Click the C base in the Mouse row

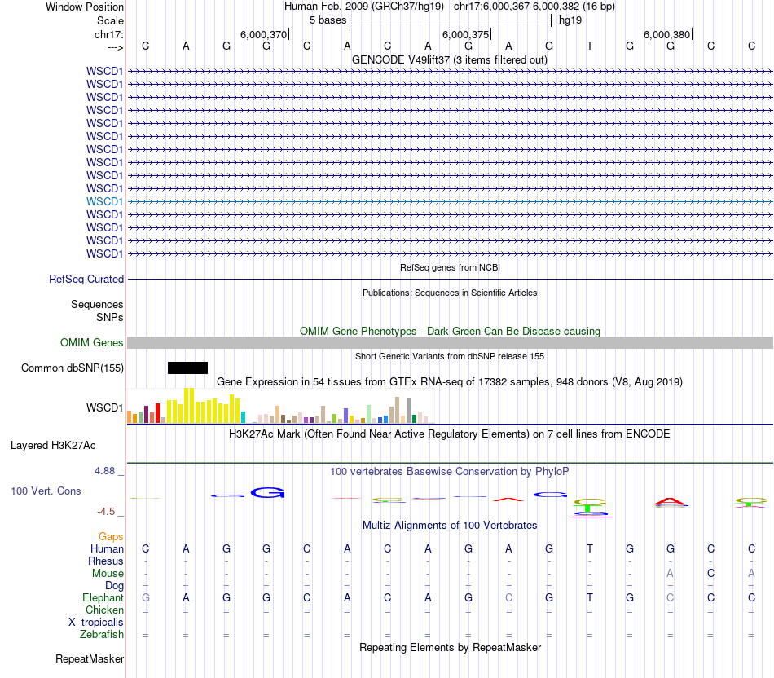[x=710, y=574]
